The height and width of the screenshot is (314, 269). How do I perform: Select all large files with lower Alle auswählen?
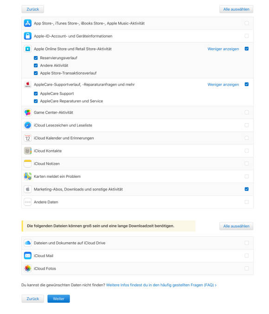pyautogui.click(x=236, y=226)
